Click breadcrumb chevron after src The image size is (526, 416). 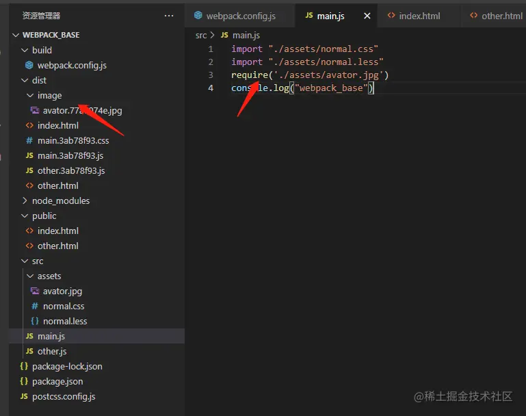pyautogui.click(x=212, y=35)
